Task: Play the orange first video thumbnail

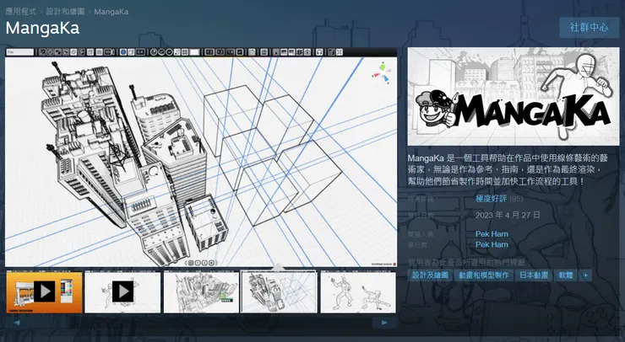Action: click(44, 292)
